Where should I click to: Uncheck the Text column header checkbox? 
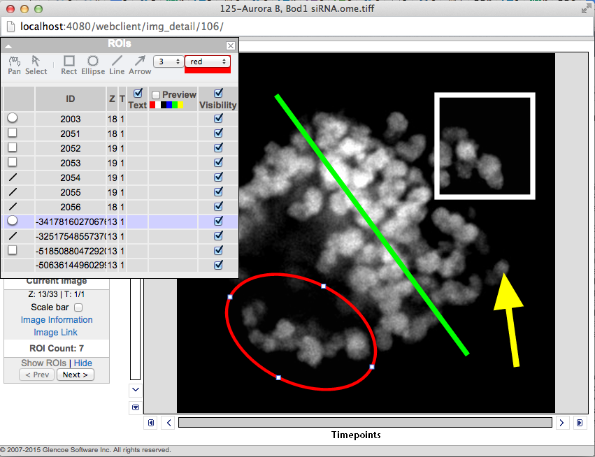[x=138, y=93]
